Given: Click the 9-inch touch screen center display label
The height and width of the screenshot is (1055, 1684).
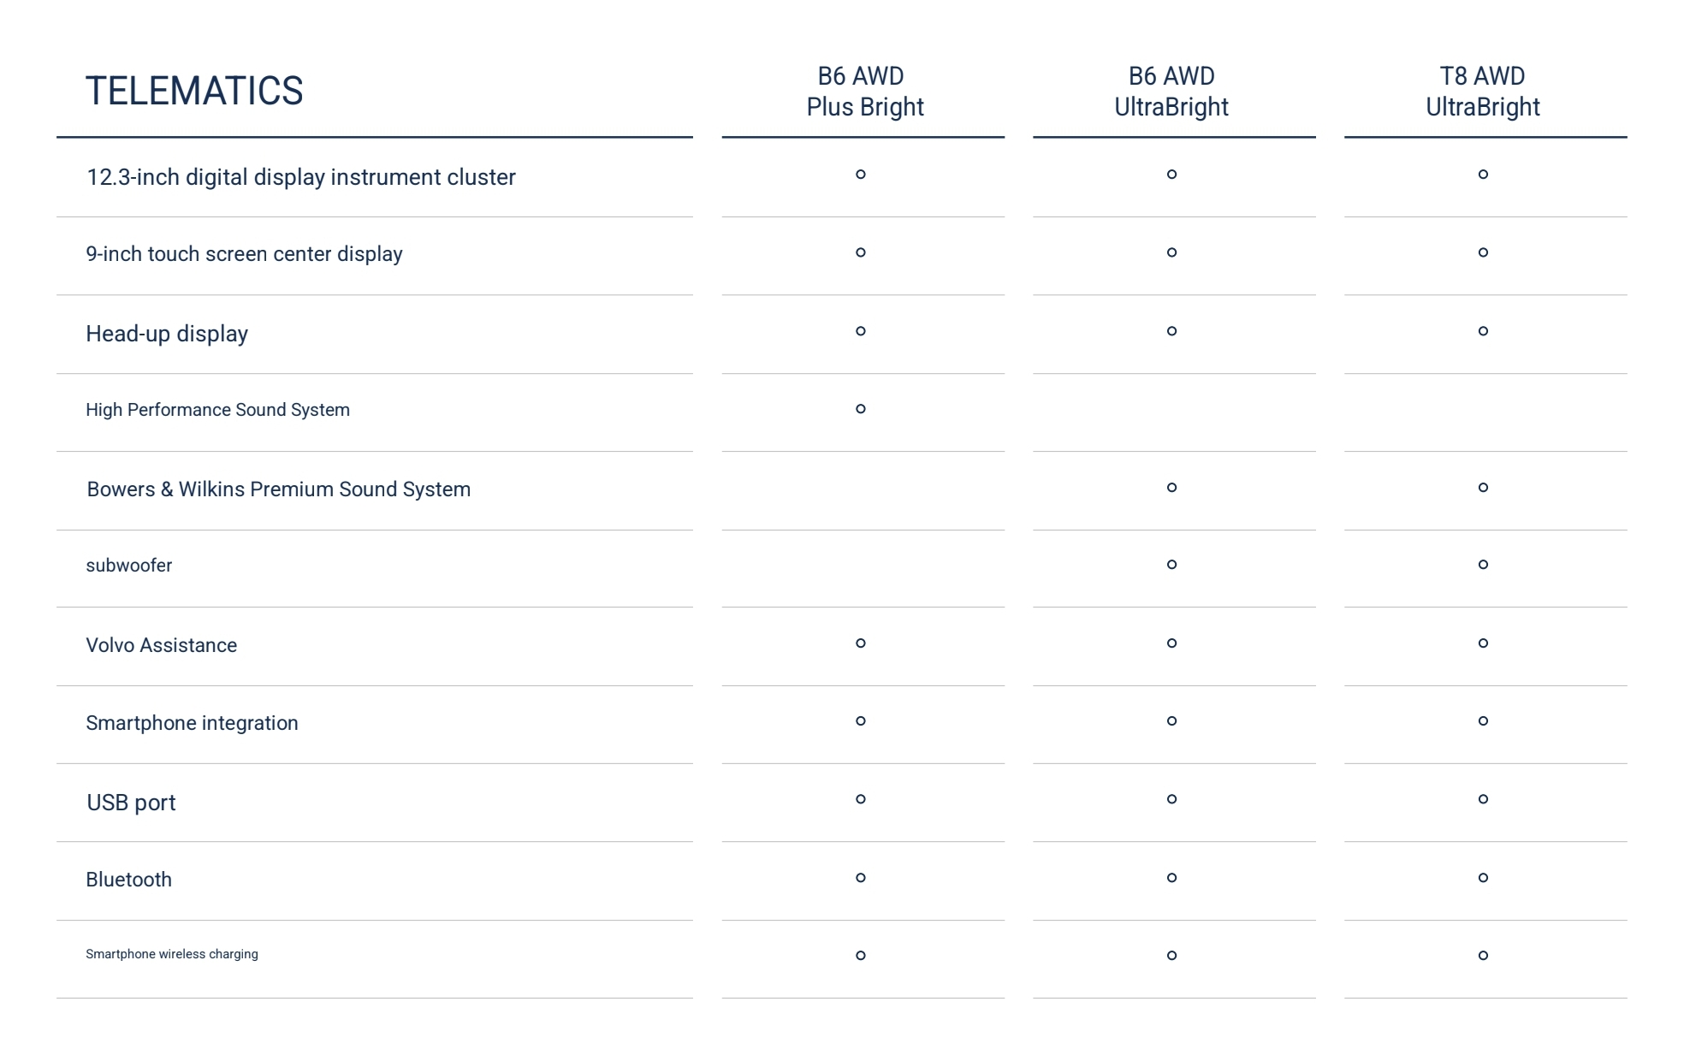Looking at the screenshot, I should pyautogui.click(x=244, y=254).
